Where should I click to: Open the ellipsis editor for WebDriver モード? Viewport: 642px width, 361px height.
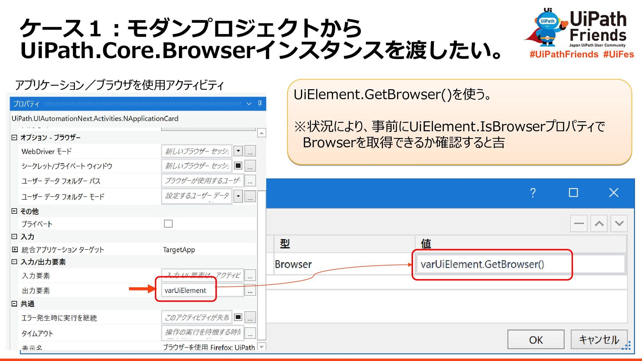click(x=250, y=151)
